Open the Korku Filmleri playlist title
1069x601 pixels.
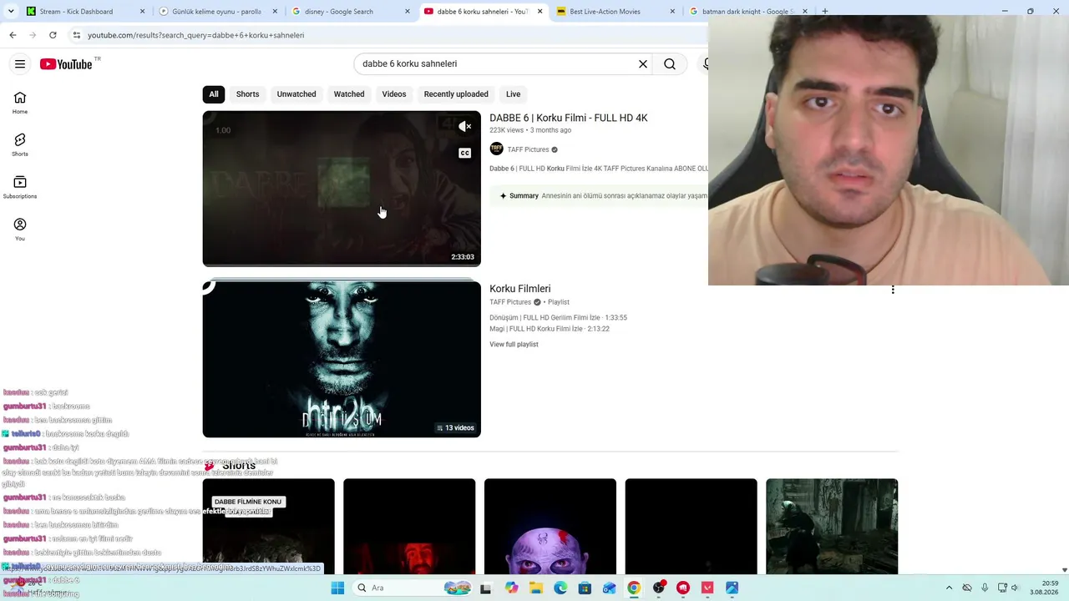click(520, 289)
